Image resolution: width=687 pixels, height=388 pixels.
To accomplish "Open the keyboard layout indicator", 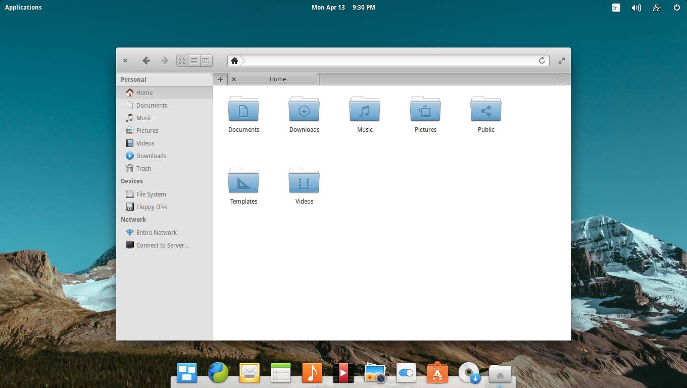I will (616, 8).
